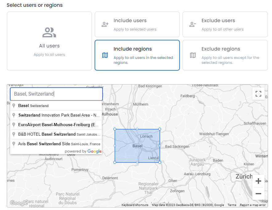
Task: Click the Kloten map label
Action: [x=249, y=164]
